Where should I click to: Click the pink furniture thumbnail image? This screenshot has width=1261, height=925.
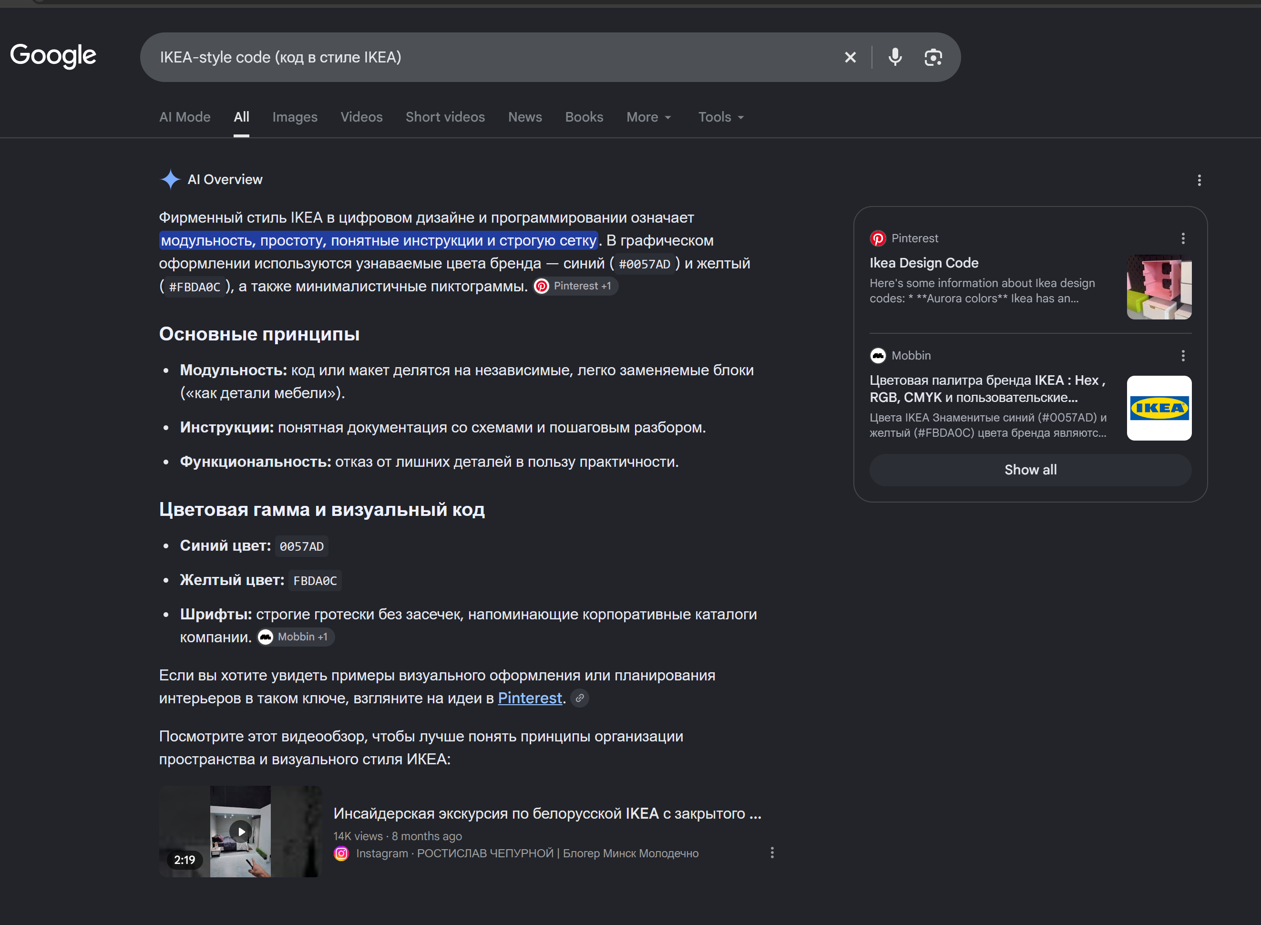click(1159, 287)
